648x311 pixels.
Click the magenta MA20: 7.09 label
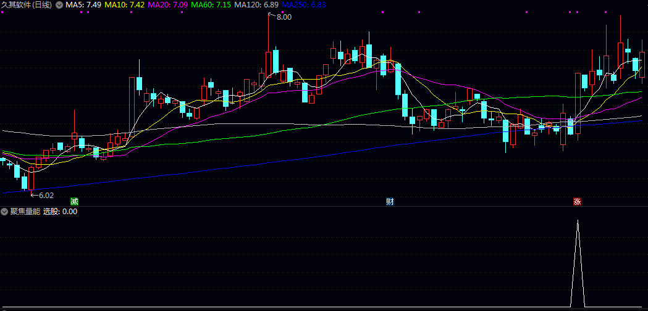[x=168, y=5]
